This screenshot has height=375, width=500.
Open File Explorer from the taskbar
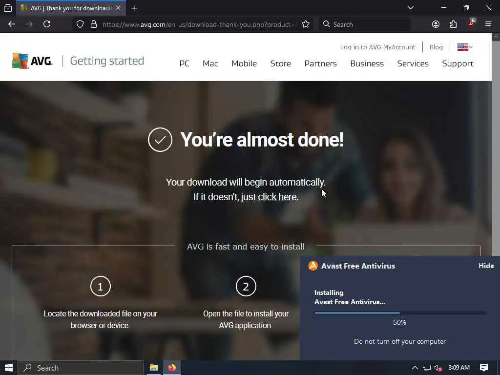pos(154,368)
